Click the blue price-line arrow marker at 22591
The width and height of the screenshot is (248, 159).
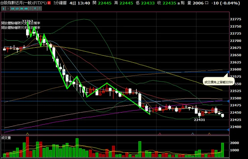228,72
